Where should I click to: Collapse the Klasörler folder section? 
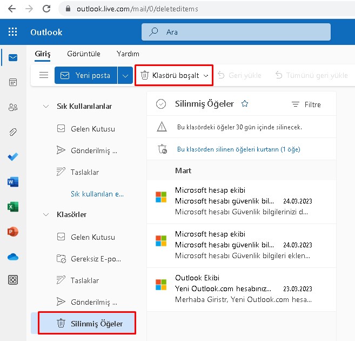[x=45, y=214]
